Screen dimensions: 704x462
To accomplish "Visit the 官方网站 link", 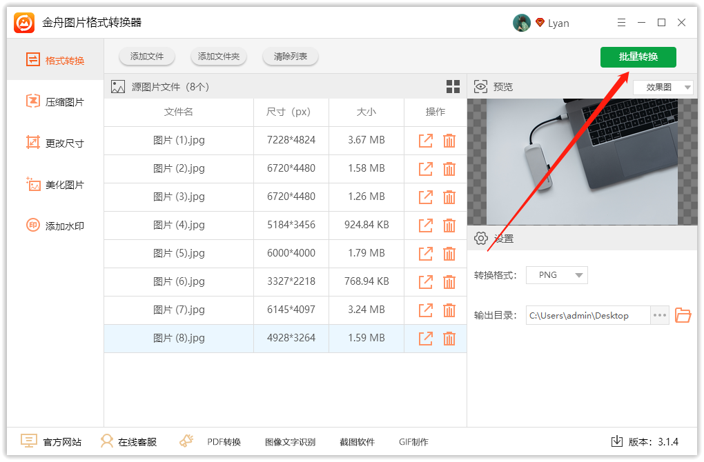I will (x=51, y=442).
